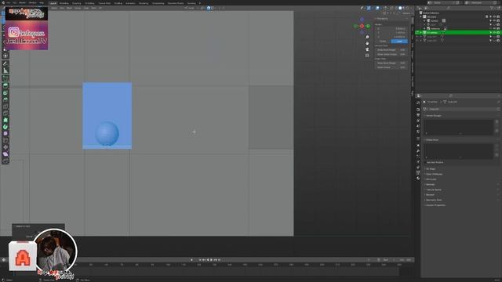Click the viewport pan hand gizmo
The image size is (502, 282).
pyautogui.click(x=367, y=44)
